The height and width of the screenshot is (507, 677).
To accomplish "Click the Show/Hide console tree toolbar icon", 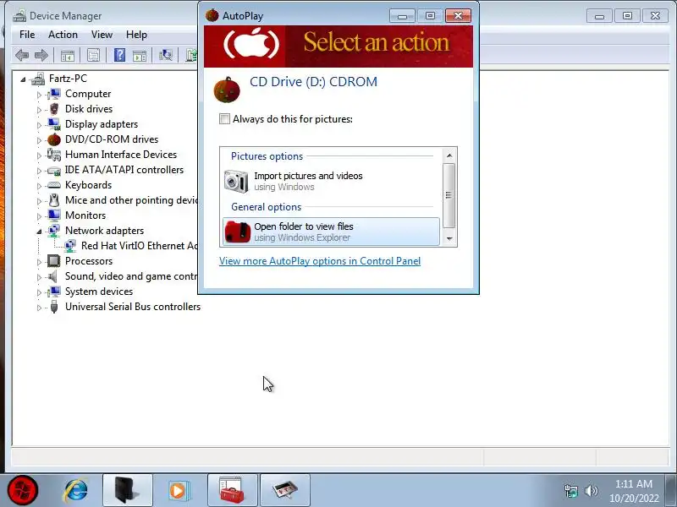I will pyautogui.click(x=68, y=55).
